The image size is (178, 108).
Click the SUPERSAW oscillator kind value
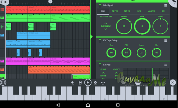pyautogui.click(x=106, y=26)
